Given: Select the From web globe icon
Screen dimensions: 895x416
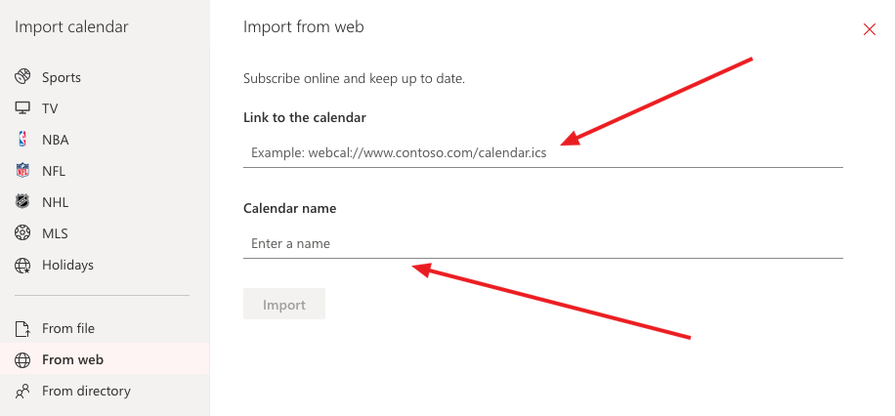Looking at the screenshot, I should (x=22, y=360).
